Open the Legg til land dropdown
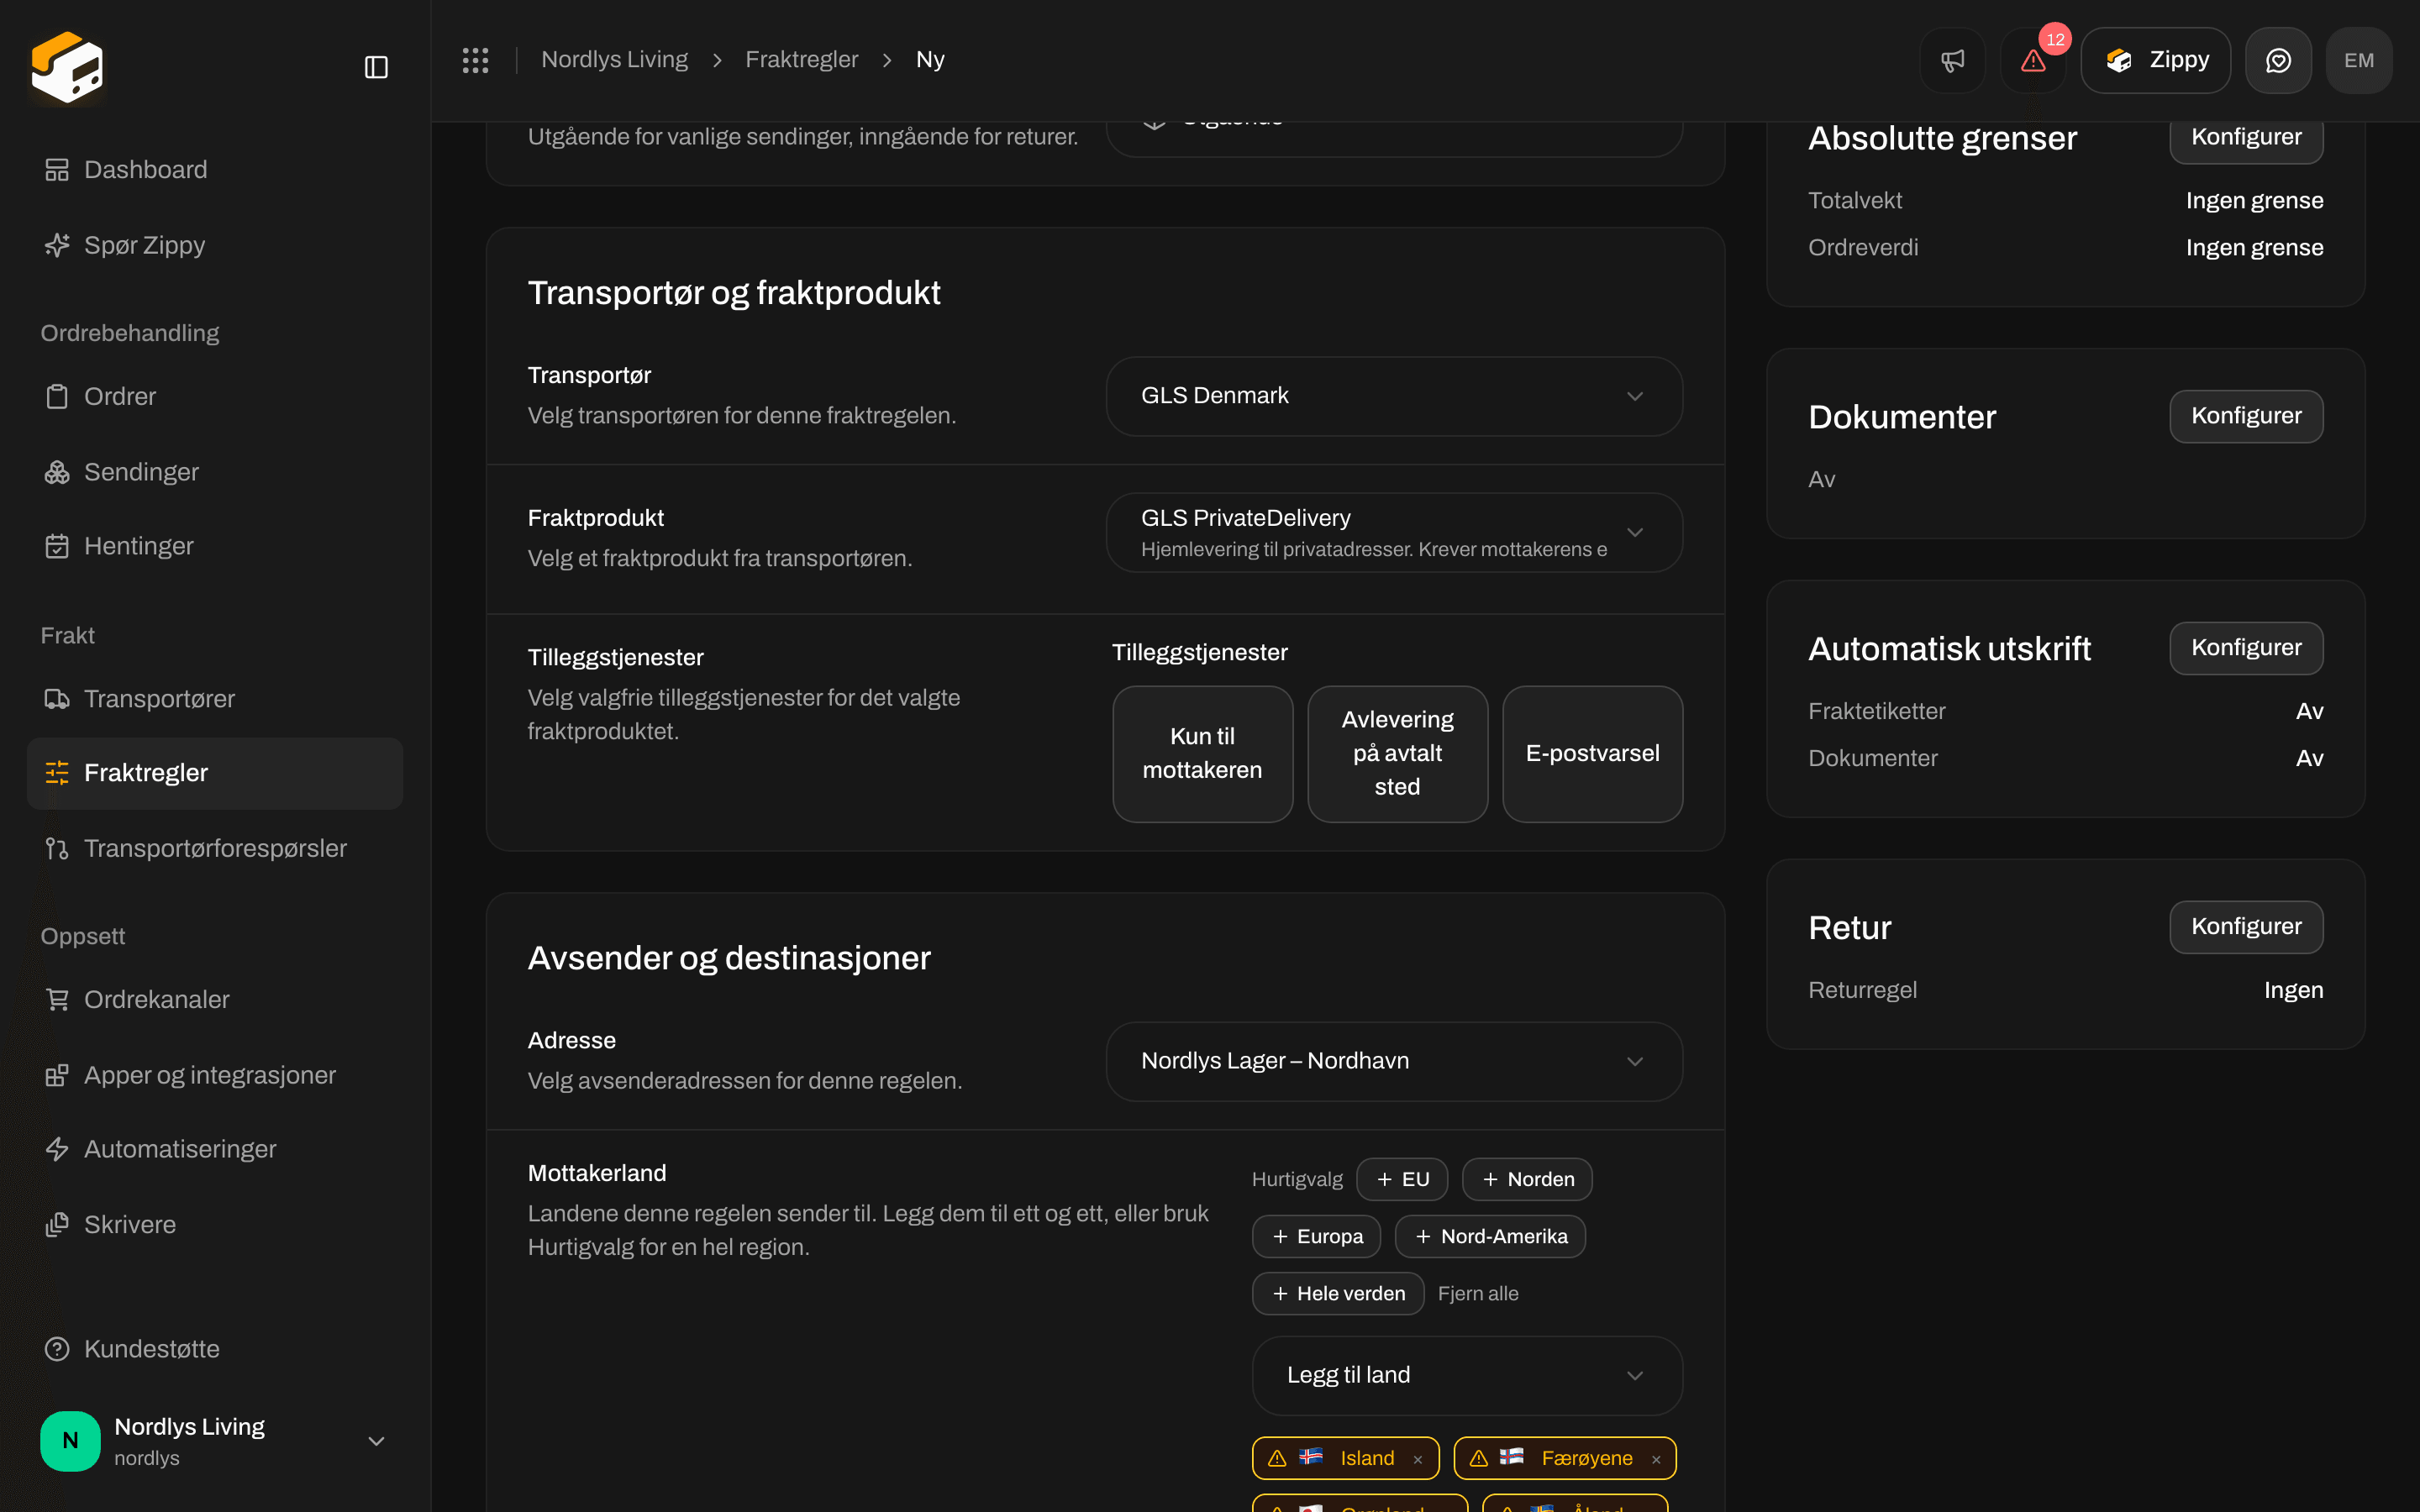 tap(1467, 1375)
